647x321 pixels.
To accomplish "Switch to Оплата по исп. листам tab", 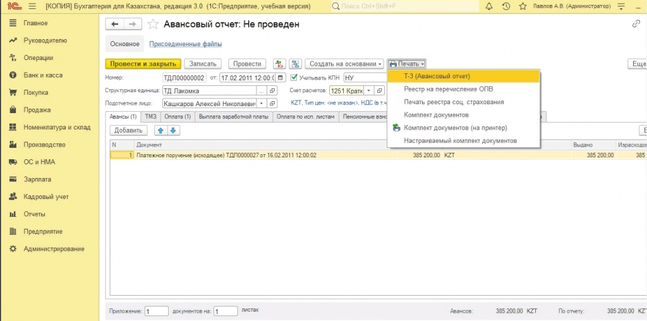I will pos(305,117).
